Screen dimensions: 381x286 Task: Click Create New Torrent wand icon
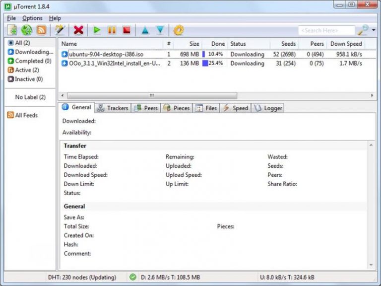[60, 30]
